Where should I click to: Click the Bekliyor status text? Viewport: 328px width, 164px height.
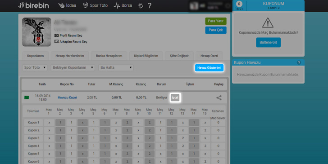coord(161,98)
